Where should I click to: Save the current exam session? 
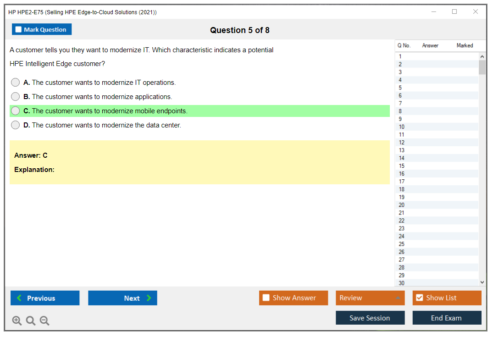(x=370, y=318)
